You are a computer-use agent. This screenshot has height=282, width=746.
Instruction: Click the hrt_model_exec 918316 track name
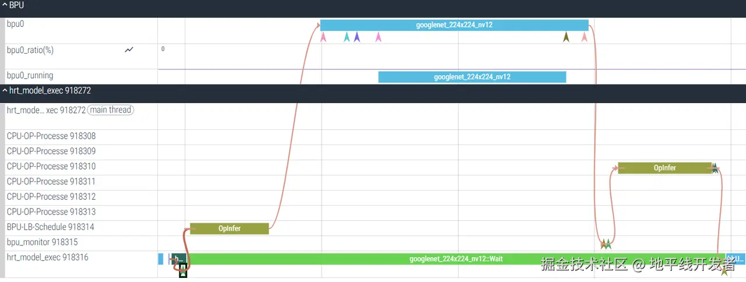point(47,257)
